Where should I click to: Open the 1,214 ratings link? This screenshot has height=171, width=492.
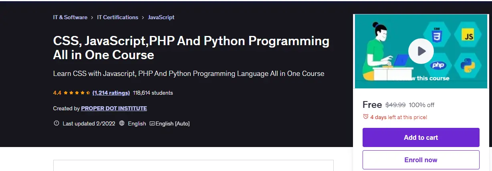pos(111,93)
